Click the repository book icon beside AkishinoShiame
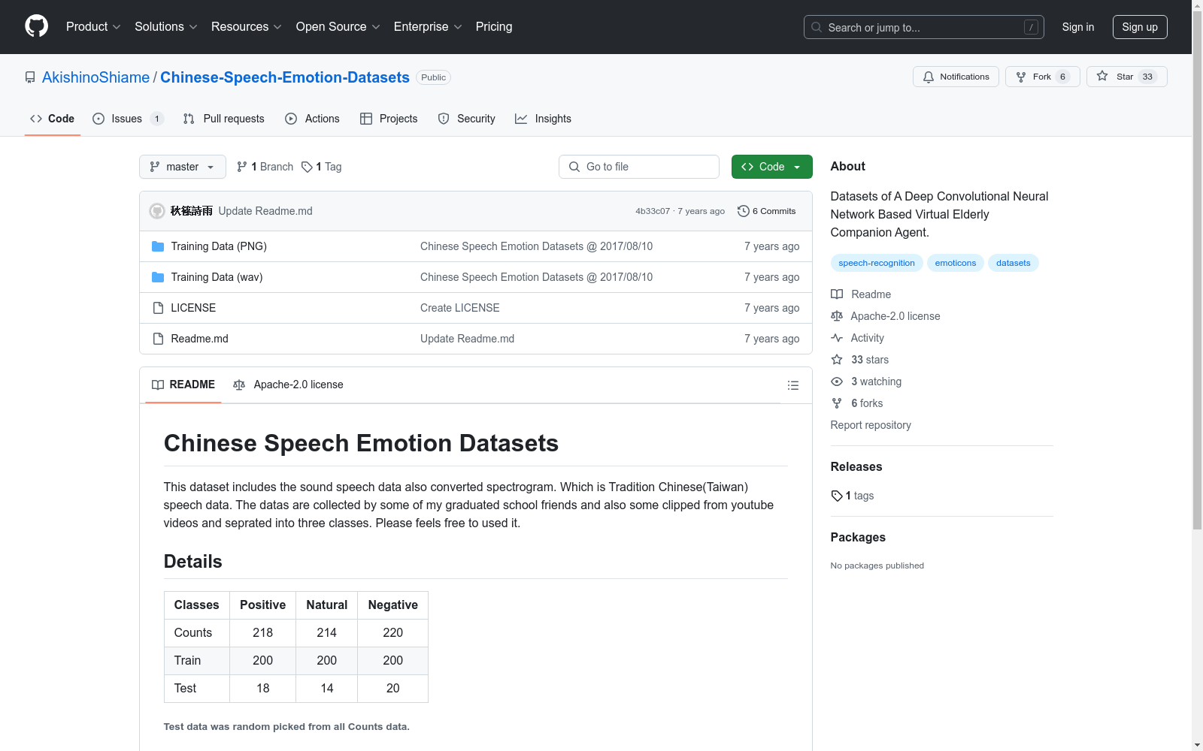This screenshot has height=751, width=1203. [x=30, y=77]
